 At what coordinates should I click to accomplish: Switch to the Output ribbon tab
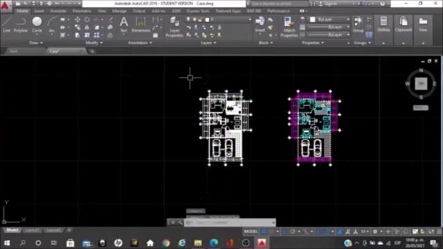click(x=139, y=11)
